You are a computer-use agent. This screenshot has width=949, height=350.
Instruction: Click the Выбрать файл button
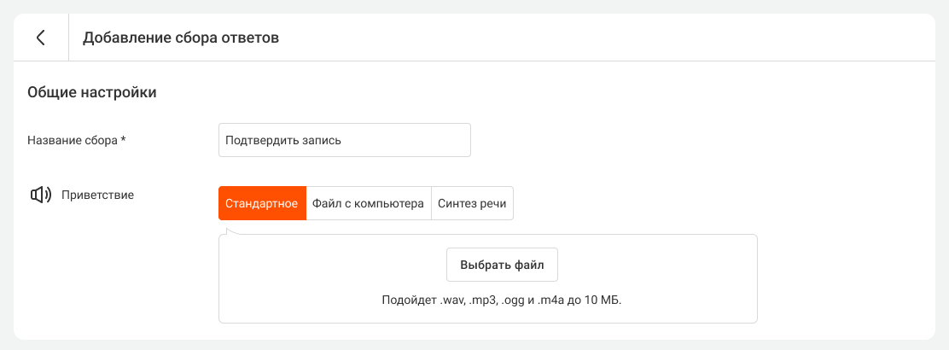(x=502, y=265)
